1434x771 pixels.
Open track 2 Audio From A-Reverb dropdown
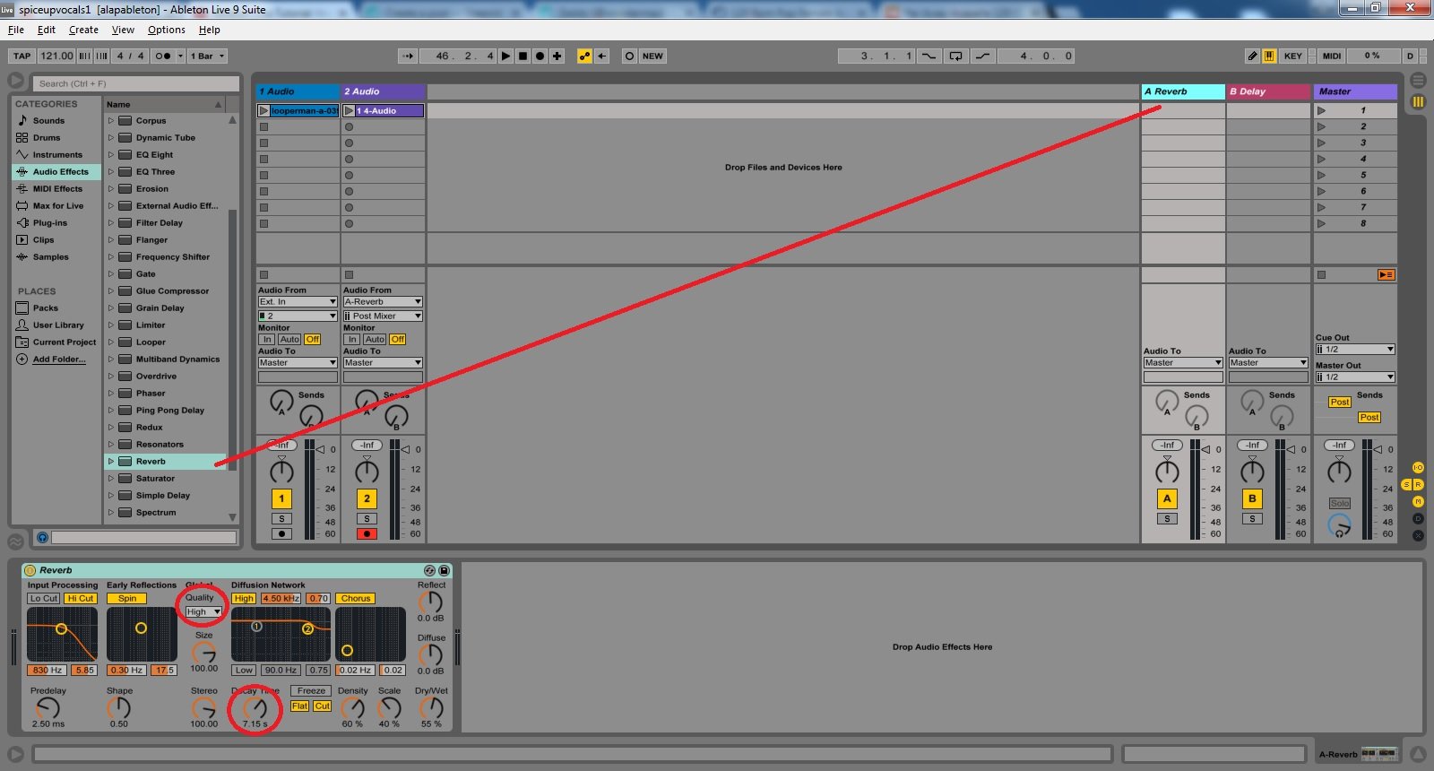pyautogui.click(x=383, y=302)
